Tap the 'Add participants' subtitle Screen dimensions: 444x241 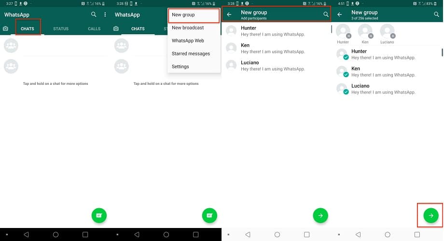pos(253,18)
